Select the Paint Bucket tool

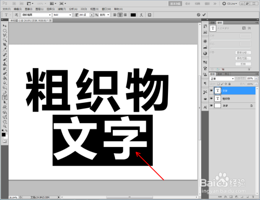click(5, 78)
